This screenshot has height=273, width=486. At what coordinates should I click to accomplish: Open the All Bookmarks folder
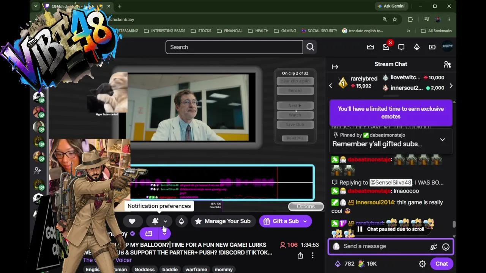point(436,31)
